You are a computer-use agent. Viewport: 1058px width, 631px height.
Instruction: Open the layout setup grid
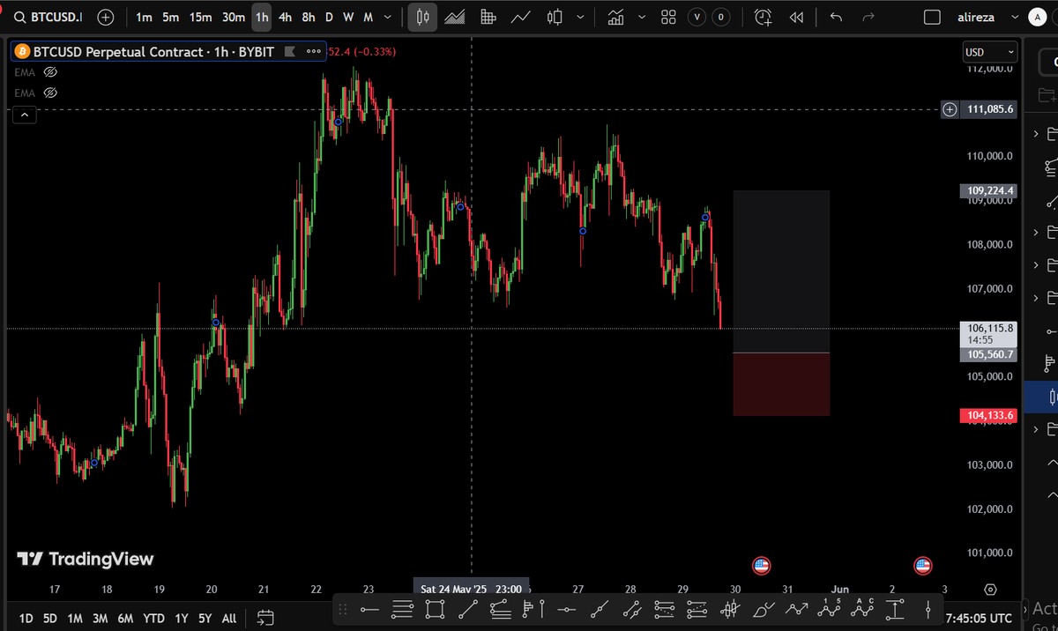point(668,18)
